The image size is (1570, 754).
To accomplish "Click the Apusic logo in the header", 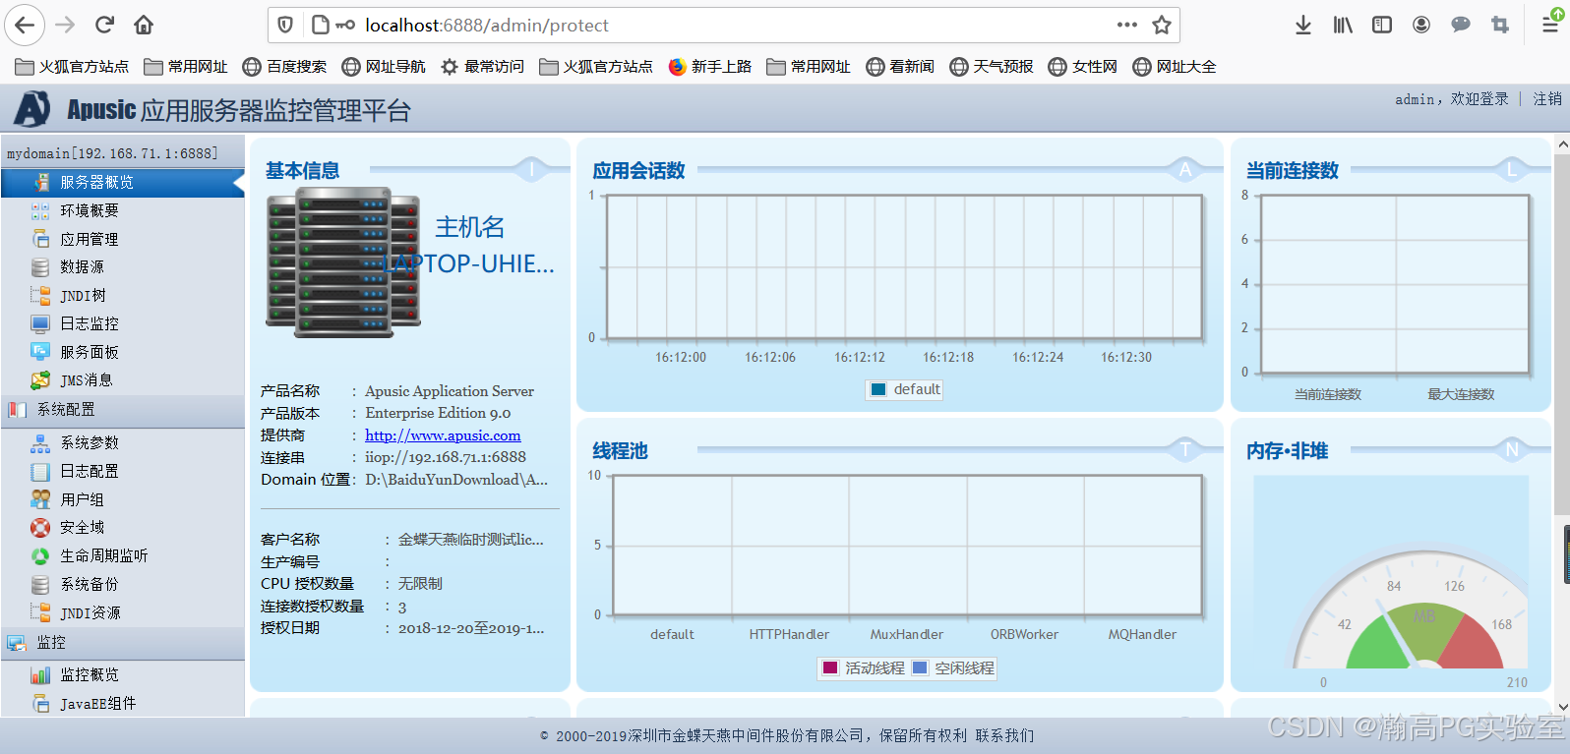I will click(x=31, y=109).
